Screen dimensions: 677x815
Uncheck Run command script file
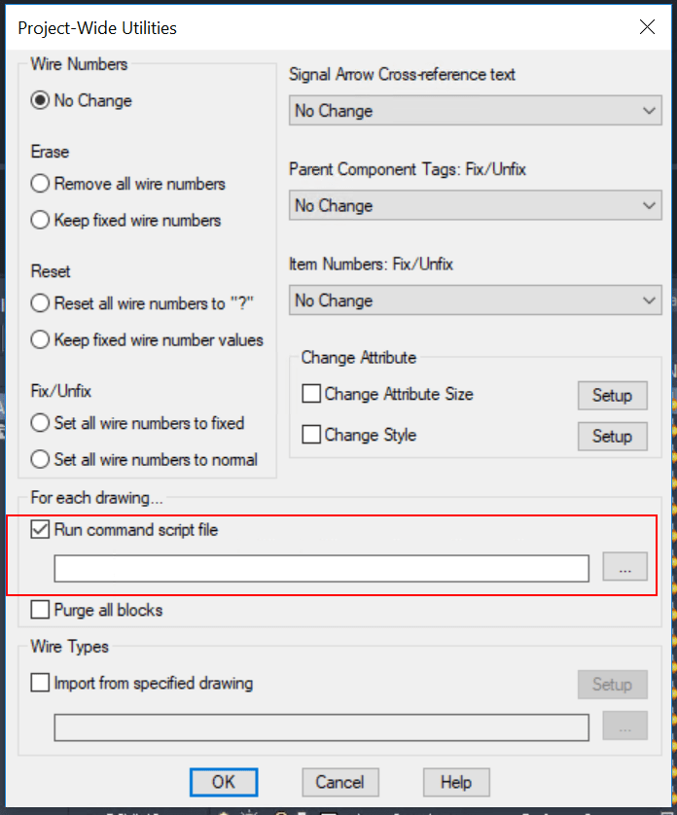[41, 530]
